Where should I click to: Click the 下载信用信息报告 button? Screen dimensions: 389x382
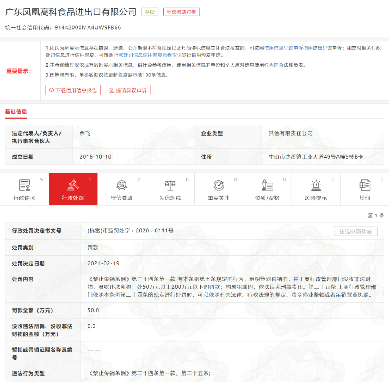(73, 90)
